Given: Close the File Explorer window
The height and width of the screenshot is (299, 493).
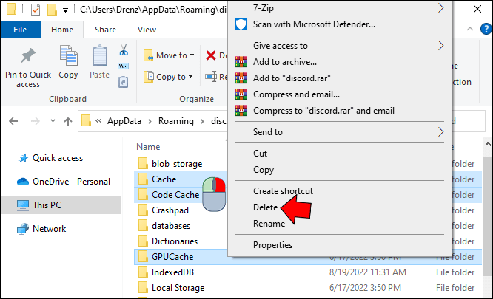Looking at the screenshot, I should coord(477,9).
